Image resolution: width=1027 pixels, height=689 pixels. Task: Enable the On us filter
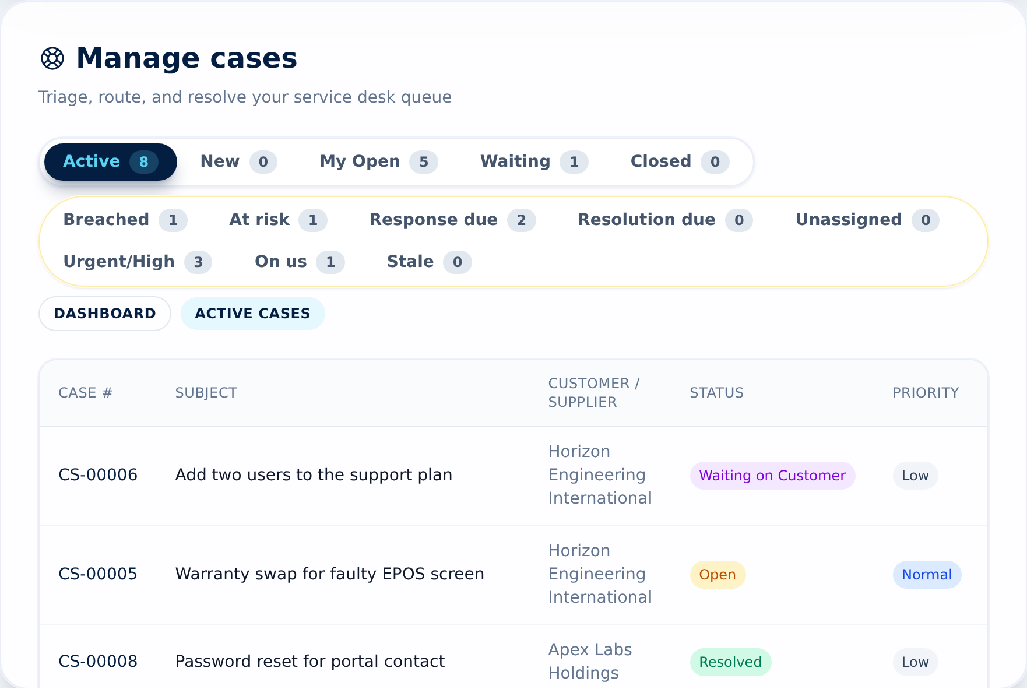point(299,262)
